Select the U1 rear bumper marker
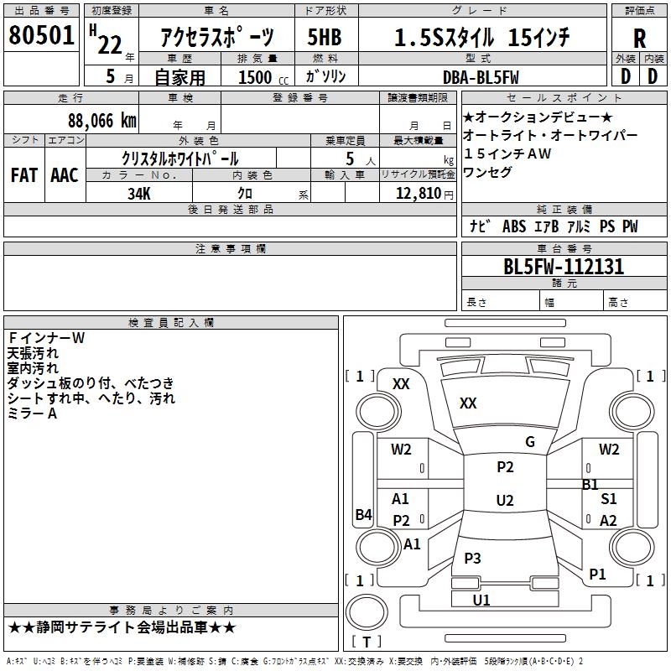This screenshot has height=671, width=671. click(x=481, y=600)
